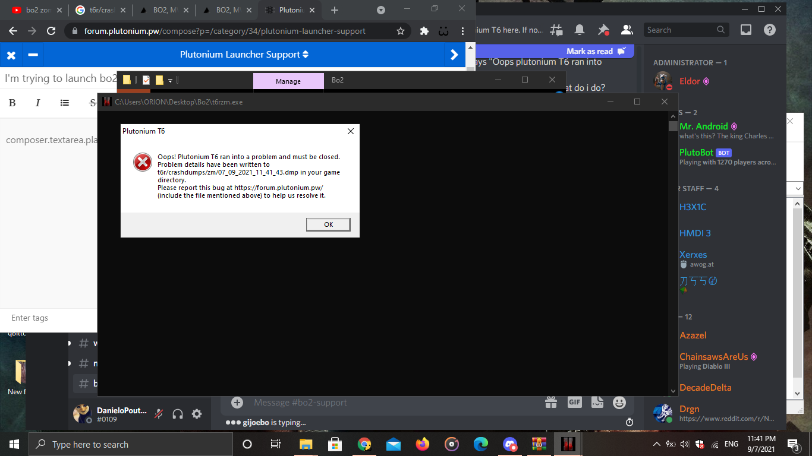The width and height of the screenshot is (812, 456).
Task: Reload the Plutonium forum page
Action: (51, 31)
